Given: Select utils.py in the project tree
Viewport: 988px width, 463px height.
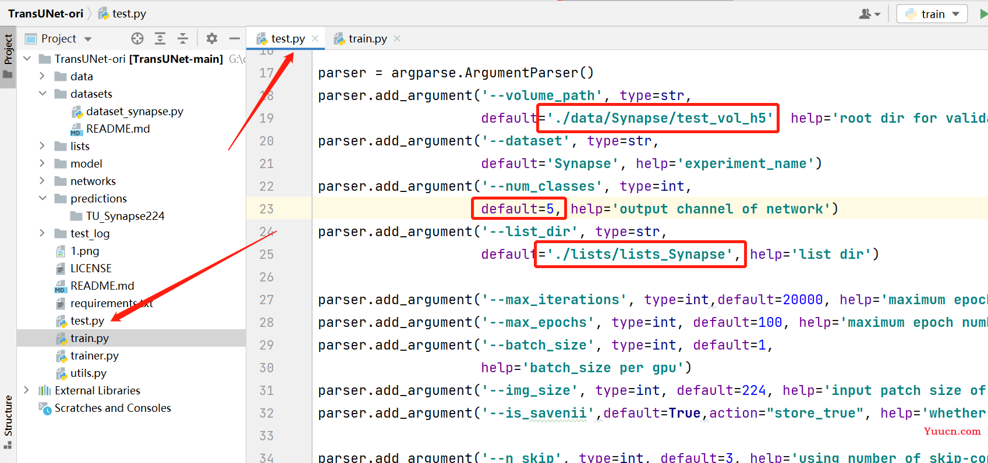Looking at the screenshot, I should click(88, 373).
